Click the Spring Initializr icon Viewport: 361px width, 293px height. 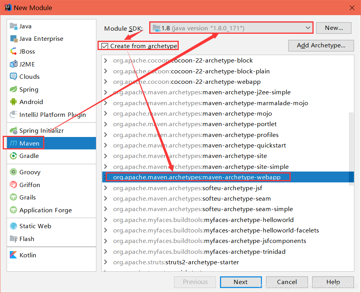click(14, 131)
